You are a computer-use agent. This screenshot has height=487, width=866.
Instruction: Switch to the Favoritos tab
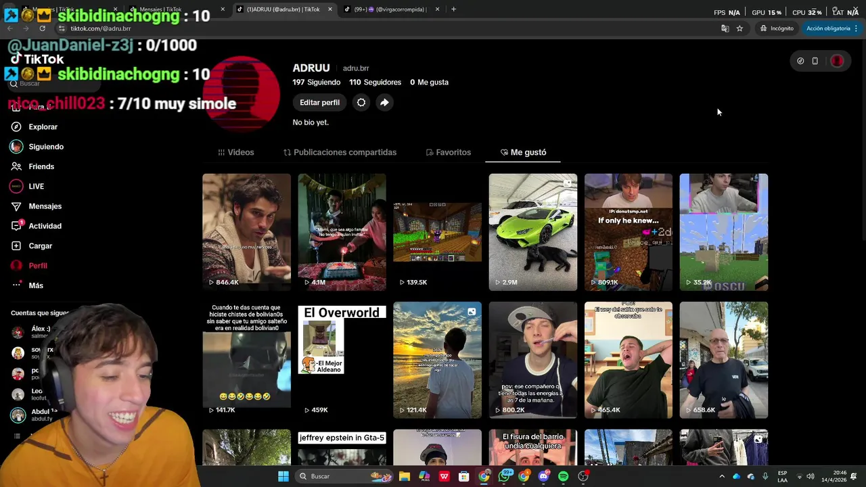pos(448,152)
